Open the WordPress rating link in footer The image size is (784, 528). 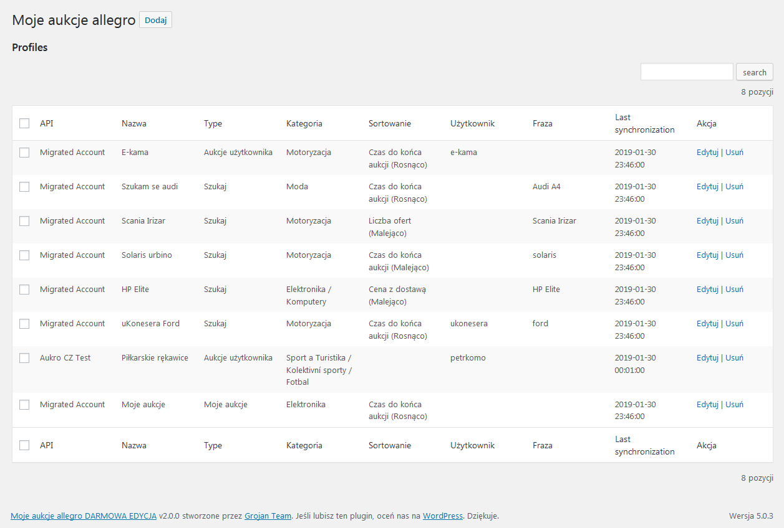pyautogui.click(x=443, y=516)
